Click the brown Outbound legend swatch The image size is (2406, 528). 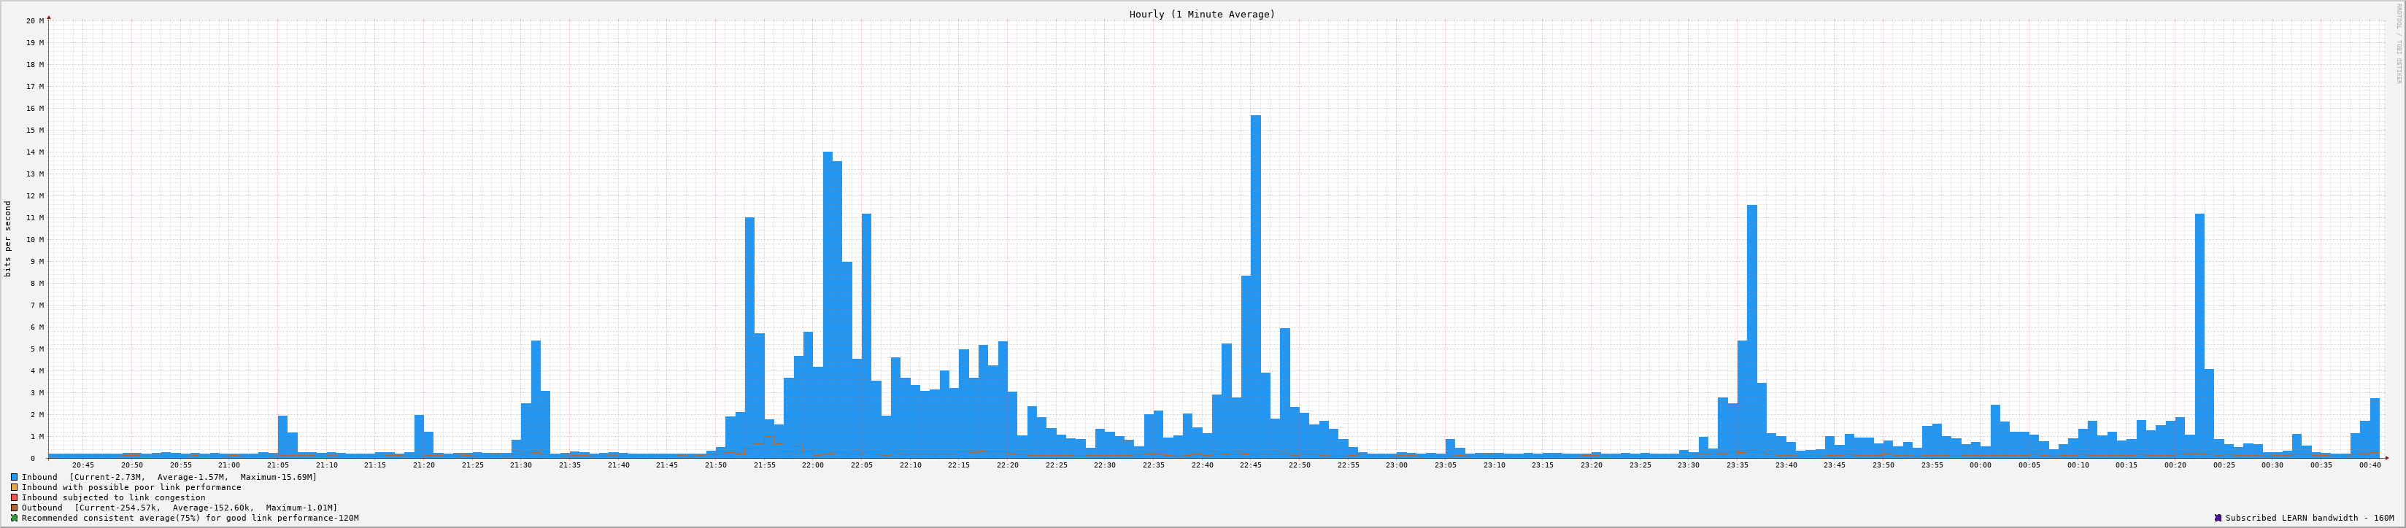(x=14, y=508)
